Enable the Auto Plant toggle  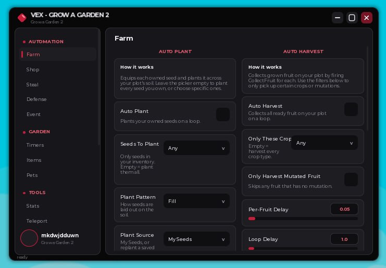(223, 114)
